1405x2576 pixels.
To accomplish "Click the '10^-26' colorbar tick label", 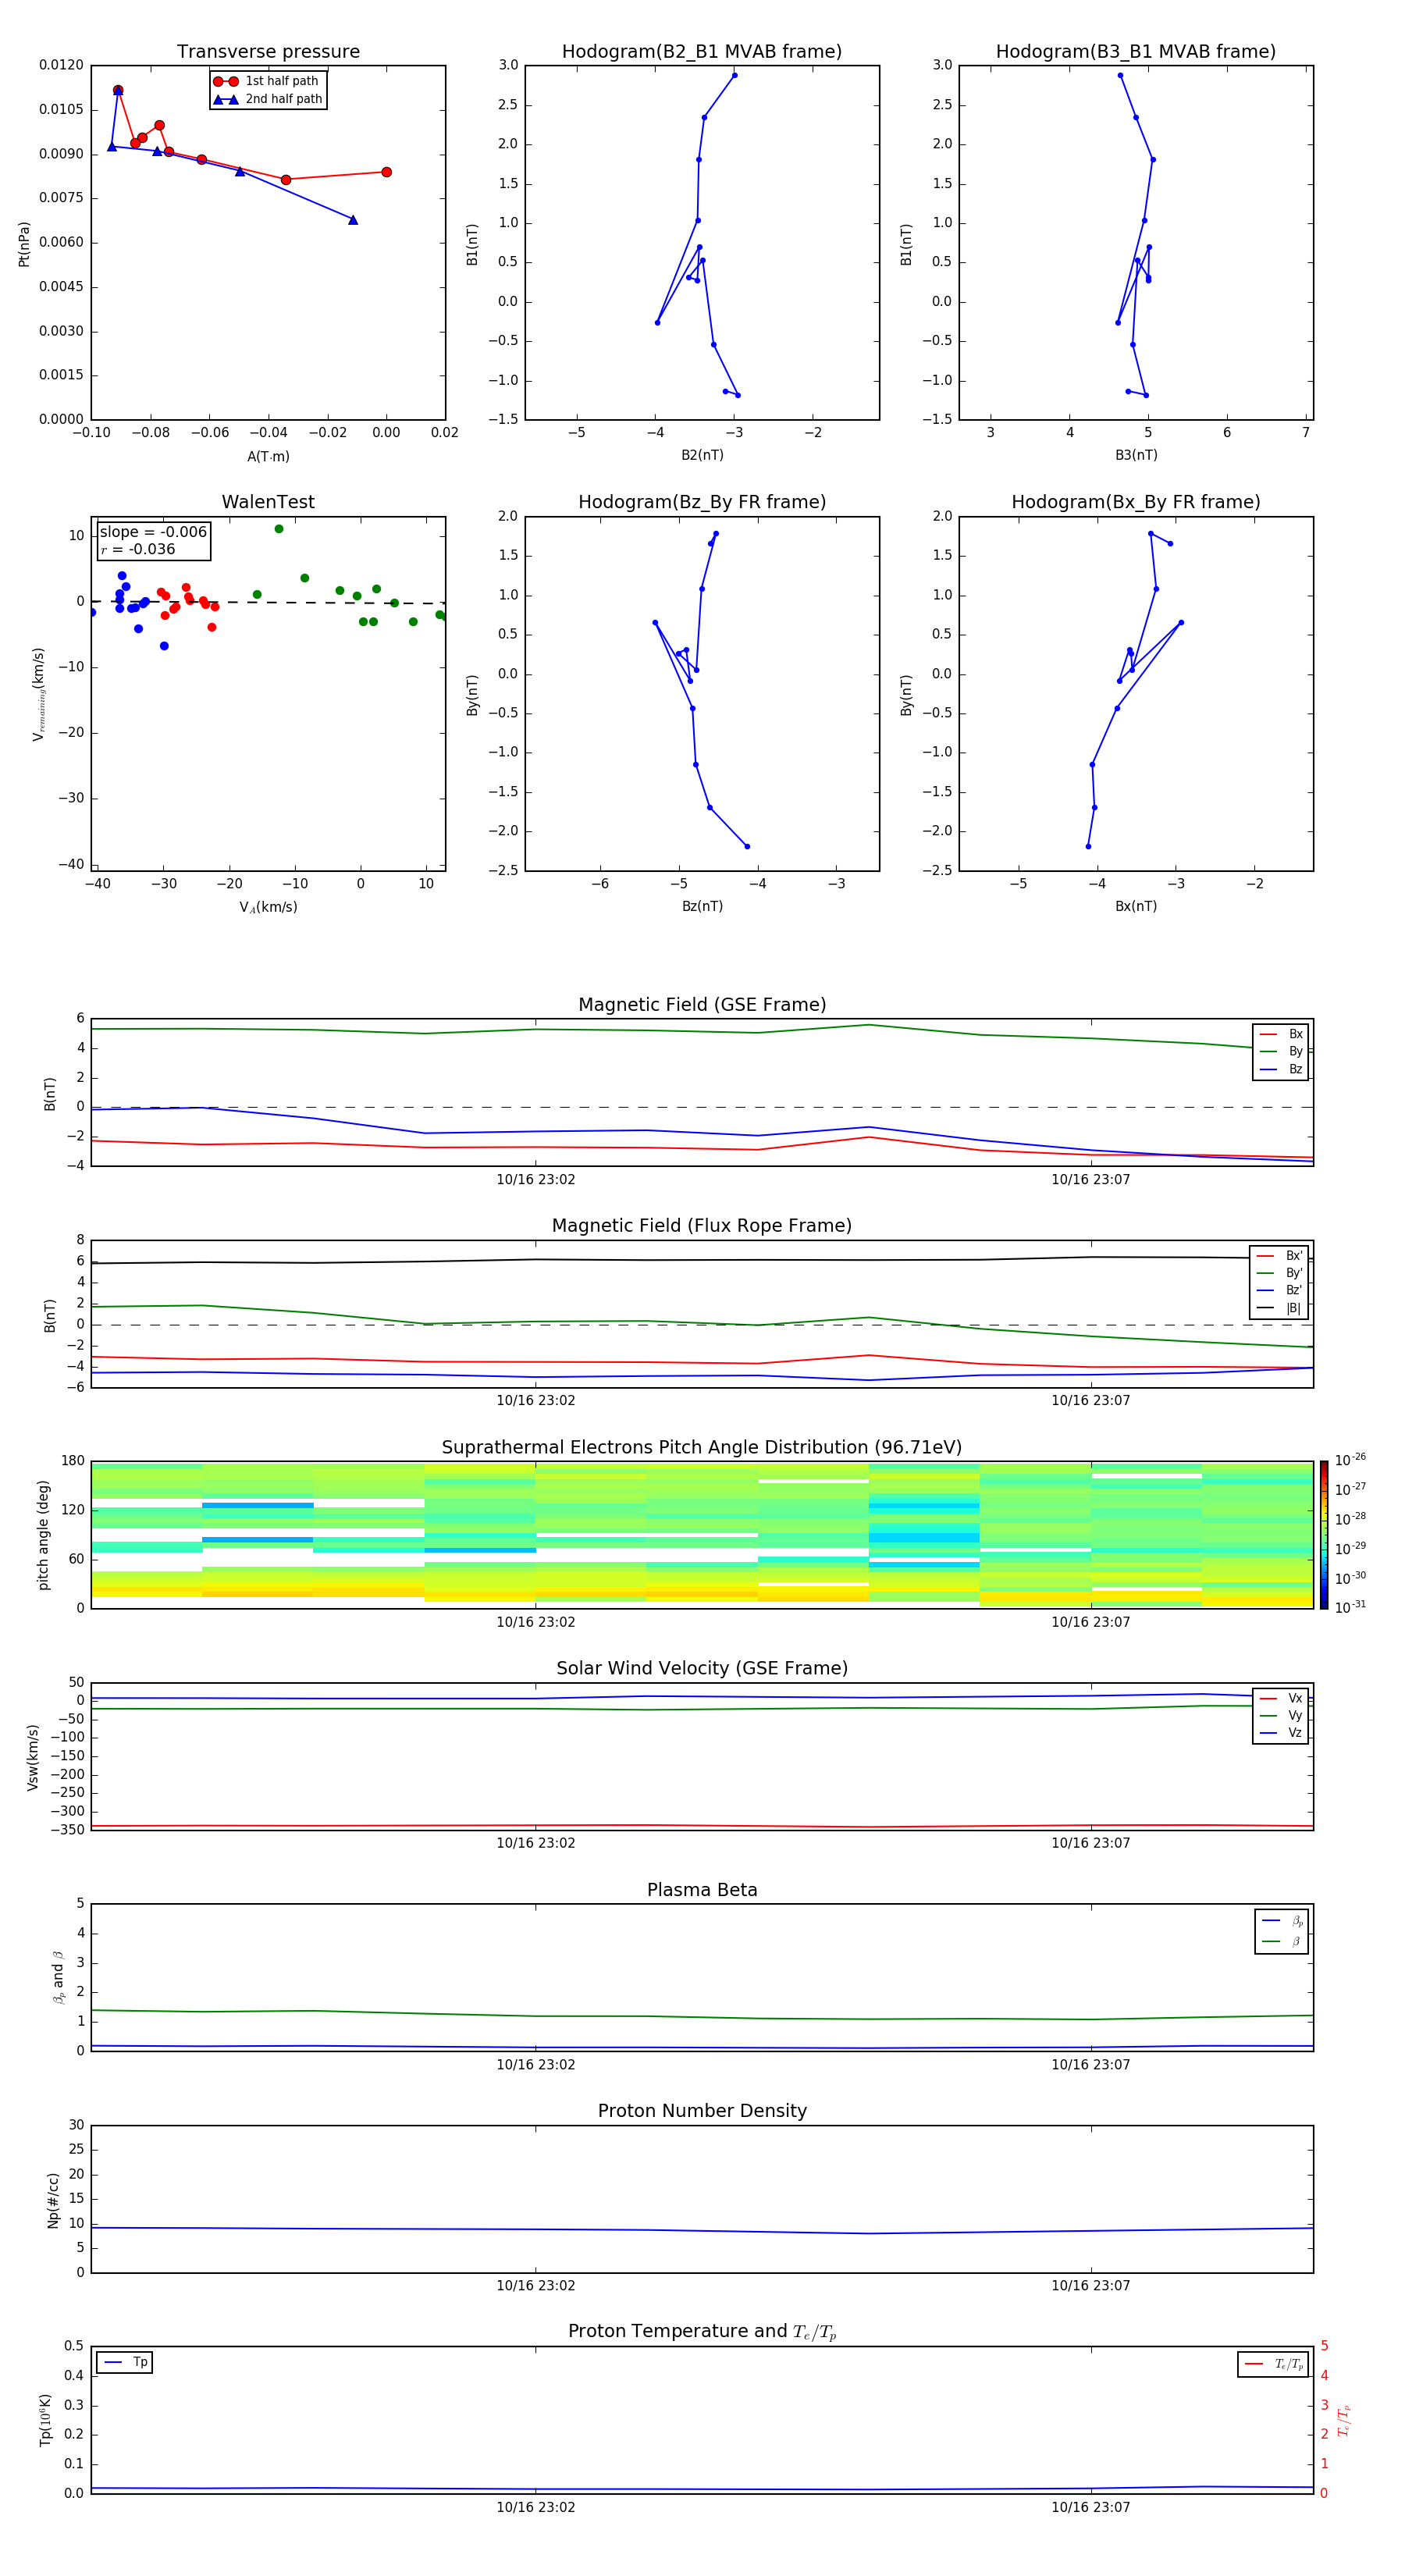I will click(x=1350, y=1460).
